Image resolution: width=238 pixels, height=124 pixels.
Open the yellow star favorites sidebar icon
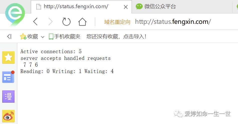click(x=8, y=57)
